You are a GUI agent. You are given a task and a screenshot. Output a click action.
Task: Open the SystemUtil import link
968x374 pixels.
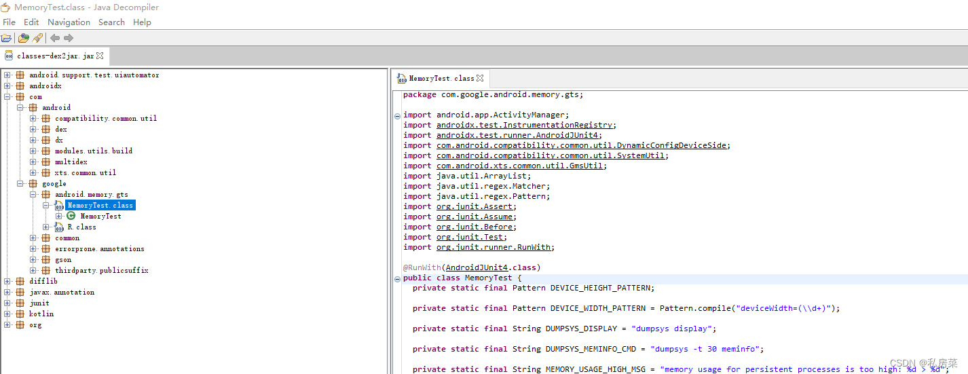pos(551,155)
